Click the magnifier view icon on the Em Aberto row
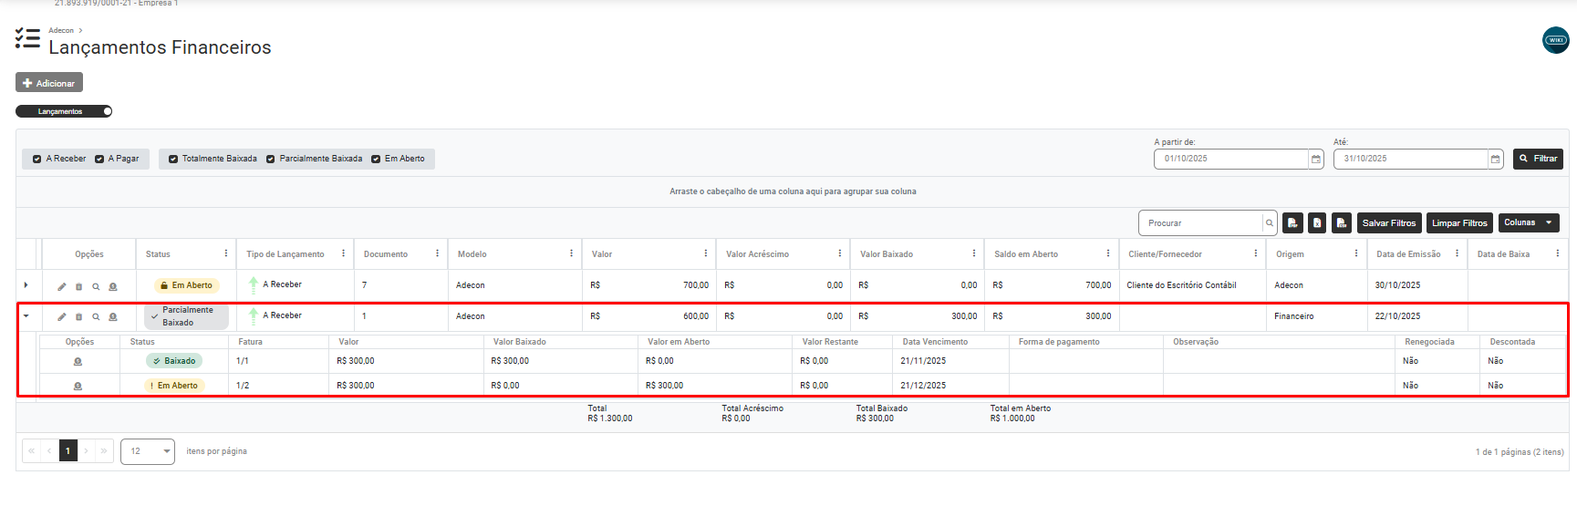Viewport: 1577px width, 506px height. coord(96,286)
